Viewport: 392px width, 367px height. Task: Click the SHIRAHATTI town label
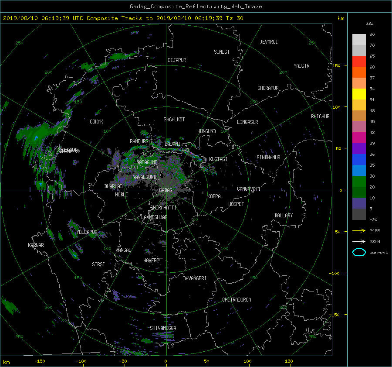pos(163,208)
